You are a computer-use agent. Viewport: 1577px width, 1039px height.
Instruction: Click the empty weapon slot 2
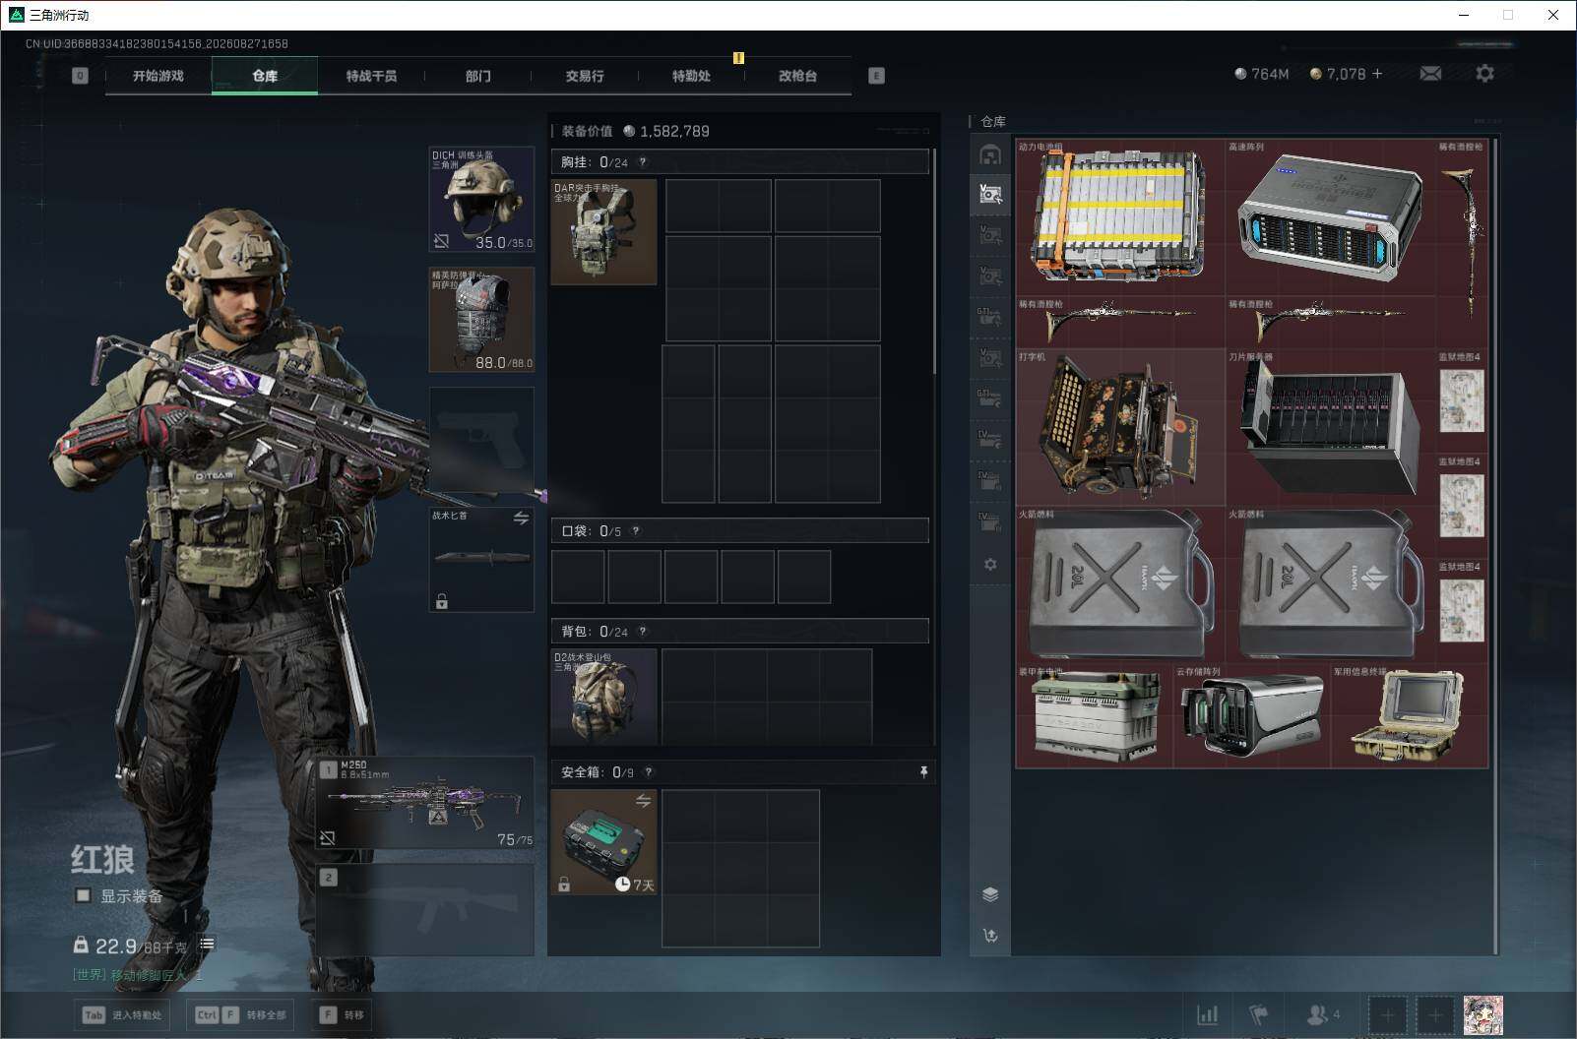click(425, 910)
